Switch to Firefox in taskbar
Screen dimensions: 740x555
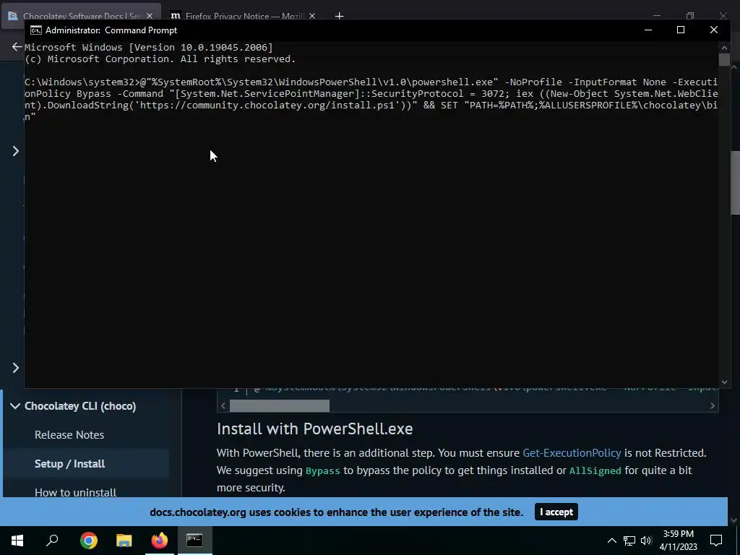point(160,541)
